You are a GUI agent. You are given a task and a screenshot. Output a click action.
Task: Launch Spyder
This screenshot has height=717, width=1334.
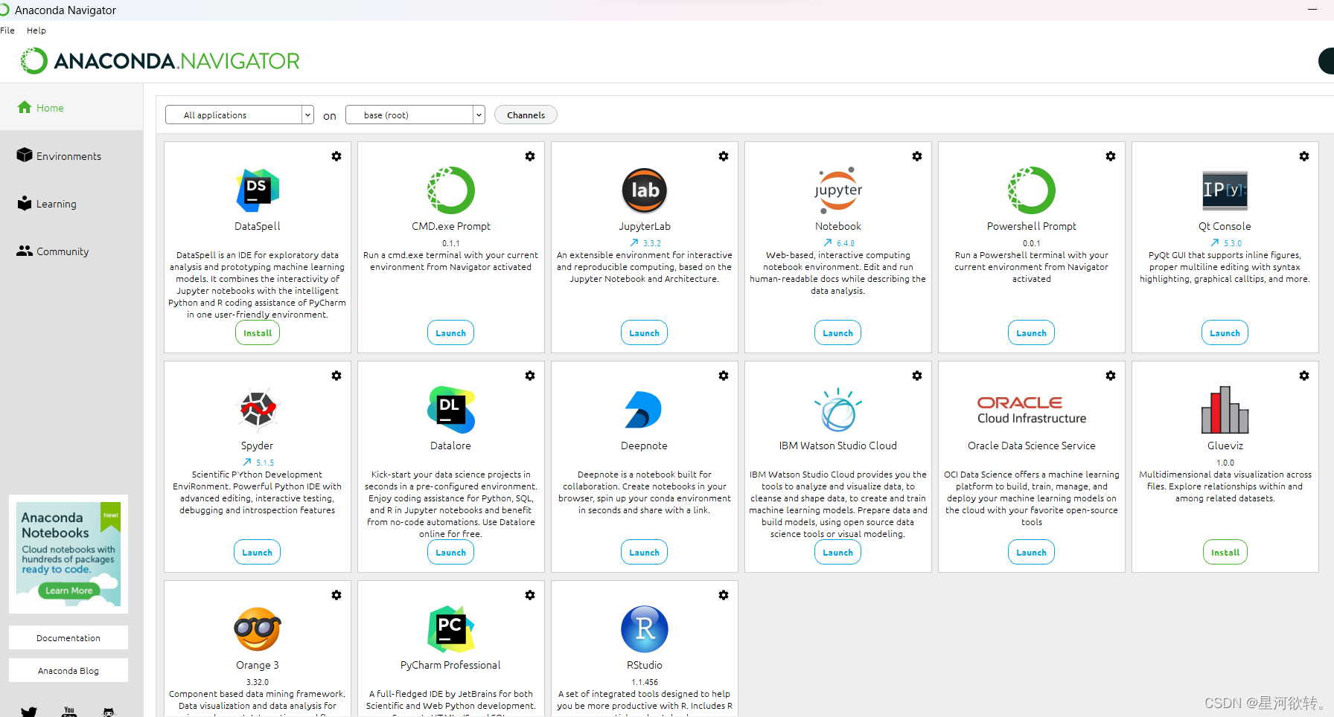point(258,552)
